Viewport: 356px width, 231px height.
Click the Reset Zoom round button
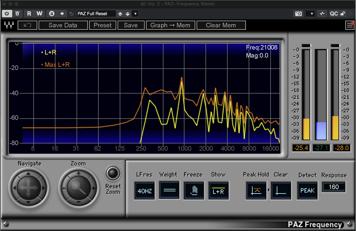(x=113, y=174)
